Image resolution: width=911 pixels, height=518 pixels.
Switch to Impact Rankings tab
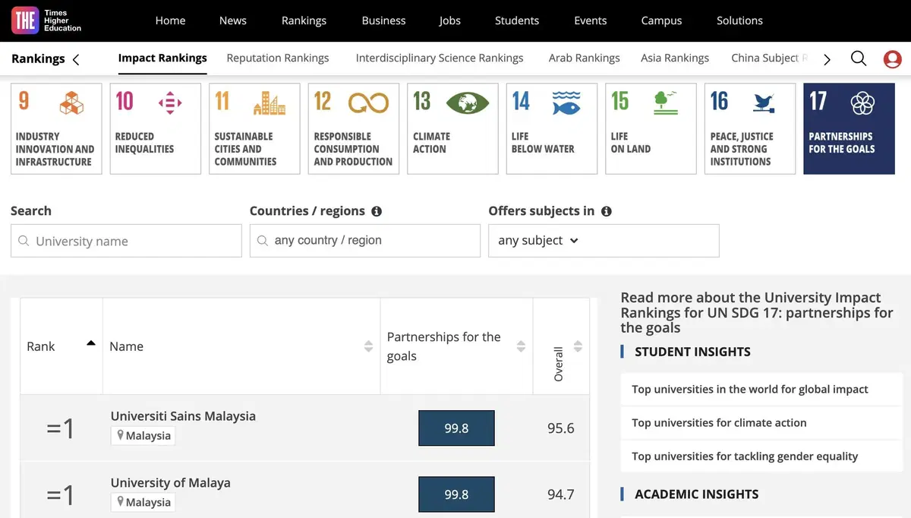coord(162,58)
